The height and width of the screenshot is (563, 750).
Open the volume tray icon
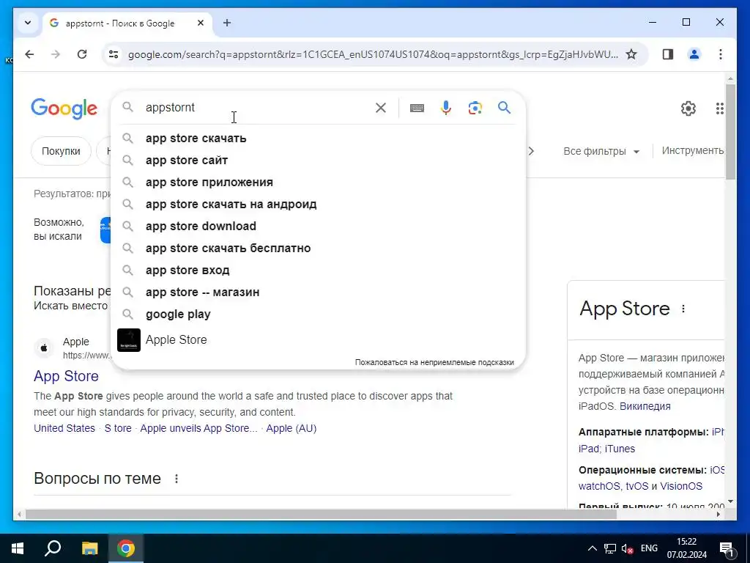point(627,548)
